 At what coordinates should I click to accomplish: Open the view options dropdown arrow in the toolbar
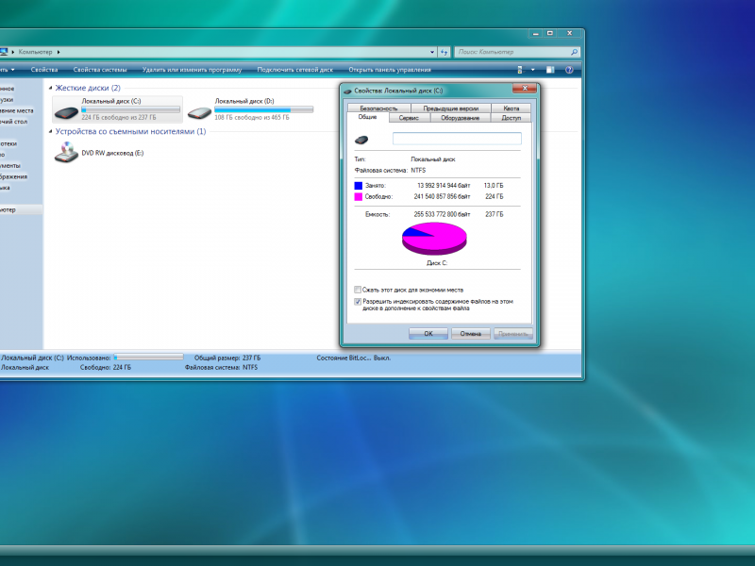point(532,70)
